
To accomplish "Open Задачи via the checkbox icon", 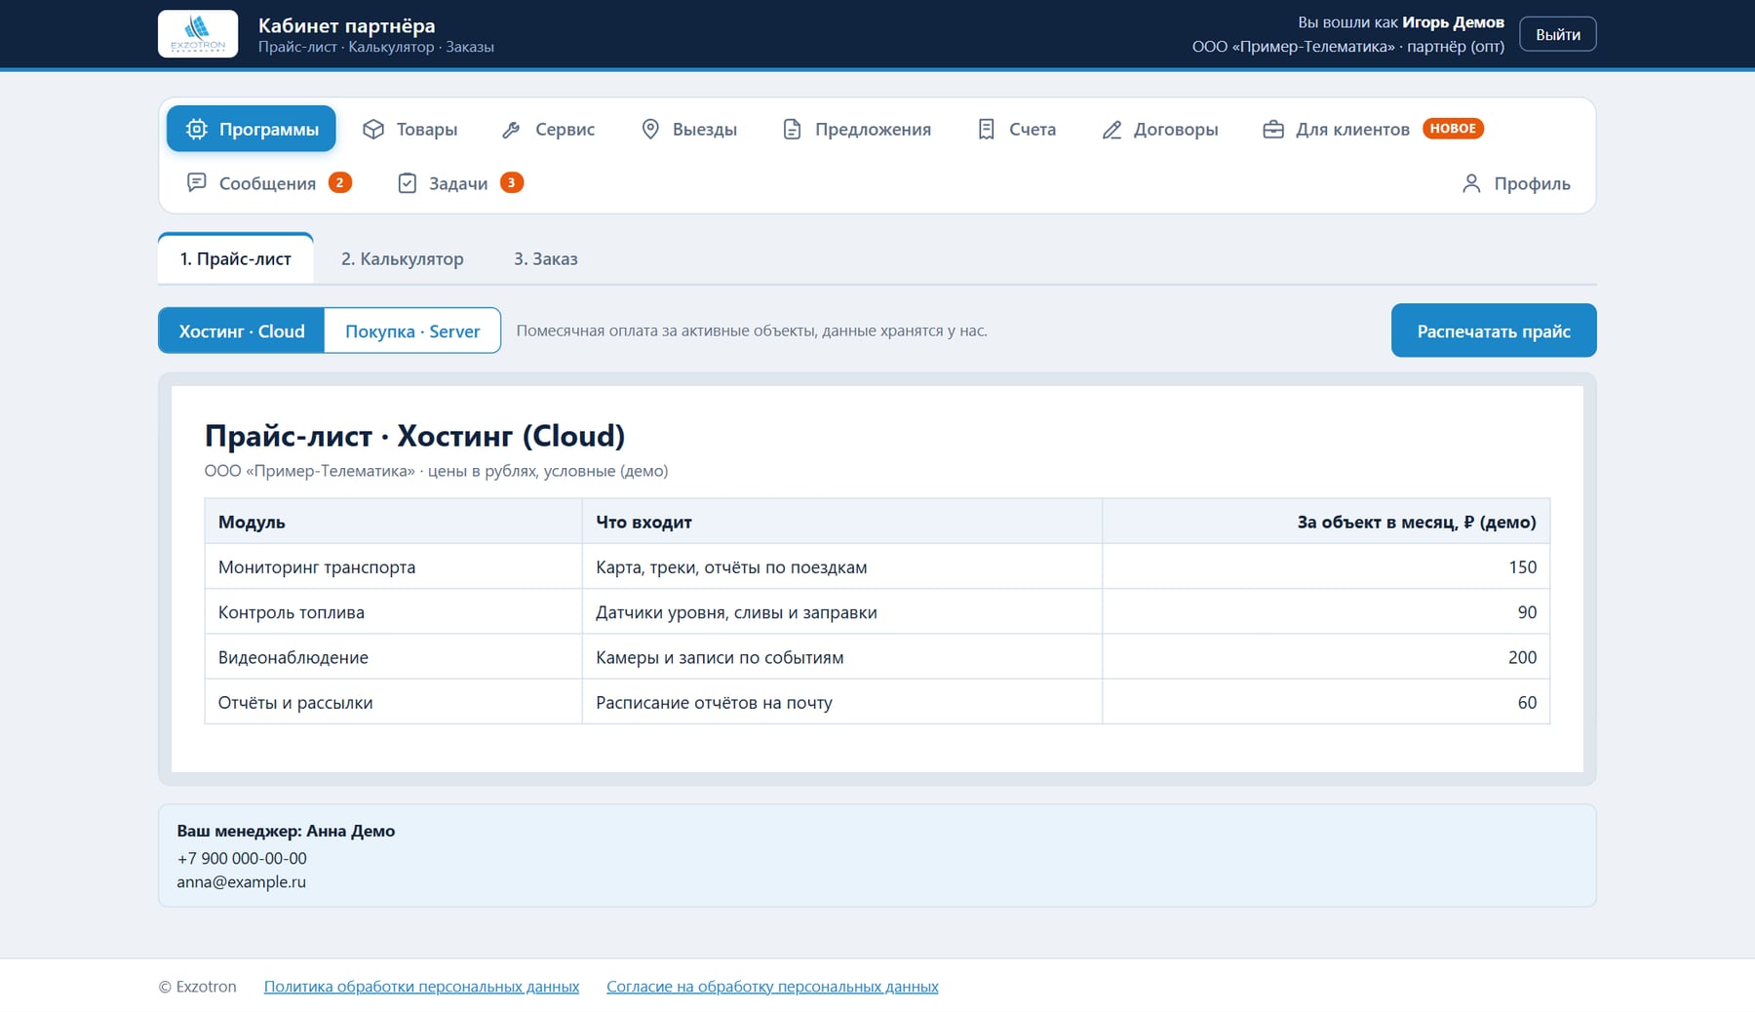I will coord(408,182).
